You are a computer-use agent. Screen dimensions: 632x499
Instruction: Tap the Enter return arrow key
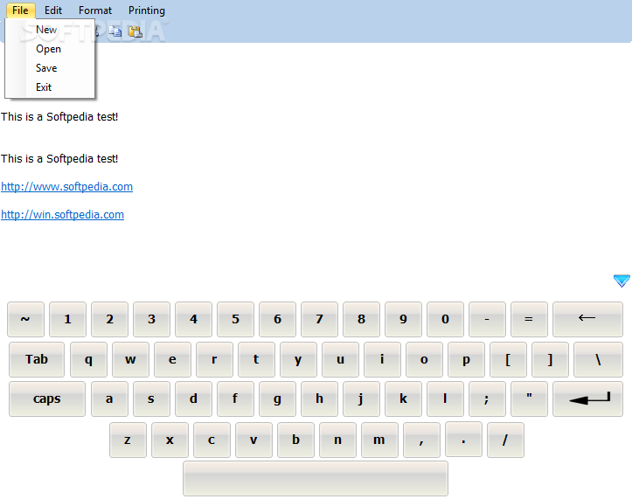587,399
